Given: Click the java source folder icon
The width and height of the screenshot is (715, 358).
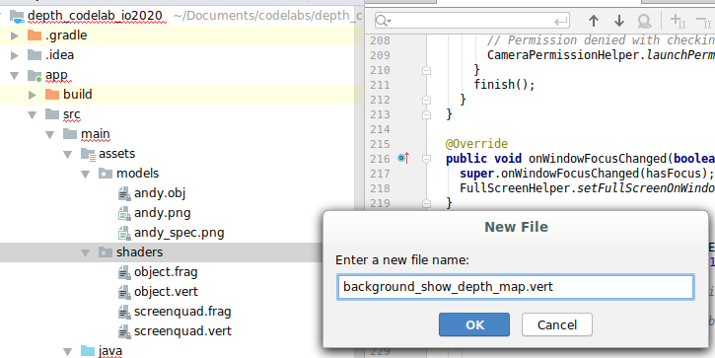Looking at the screenshot, I should tap(88, 351).
